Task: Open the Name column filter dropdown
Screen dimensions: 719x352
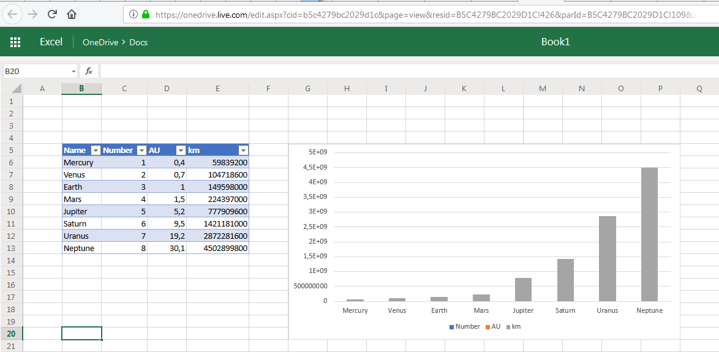Action: (95, 151)
